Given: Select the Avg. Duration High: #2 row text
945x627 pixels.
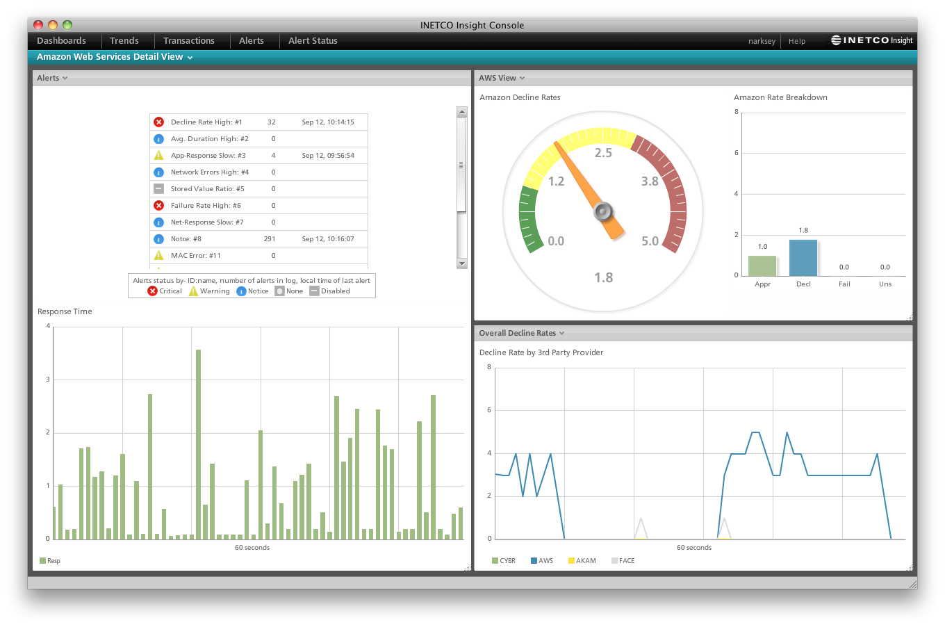Looking at the screenshot, I should (209, 138).
